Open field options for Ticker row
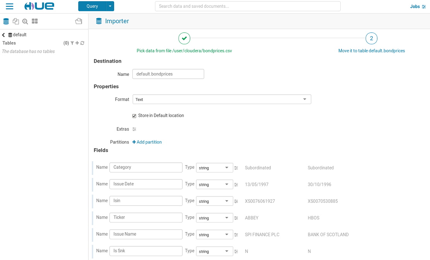Screen dimensions: 430x260 pyautogui.click(x=236, y=218)
